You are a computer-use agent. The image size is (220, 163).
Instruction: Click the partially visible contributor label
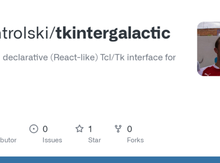[x=8, y=140]
